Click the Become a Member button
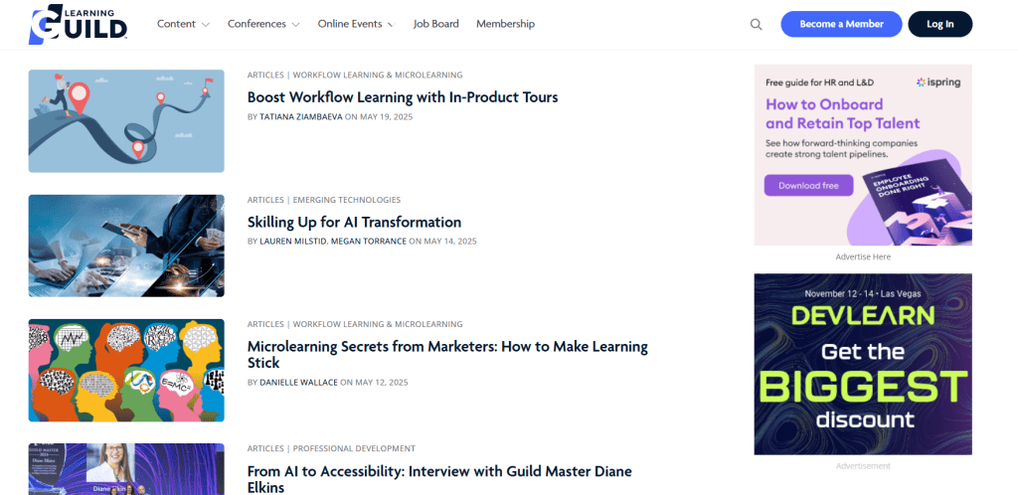1018x495 pixels. coord(841,24)
